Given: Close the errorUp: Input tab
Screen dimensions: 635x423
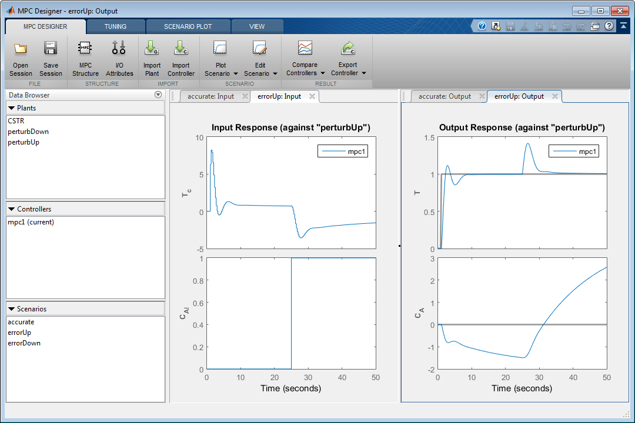Looking at the screenshot, I should [312, 96].
